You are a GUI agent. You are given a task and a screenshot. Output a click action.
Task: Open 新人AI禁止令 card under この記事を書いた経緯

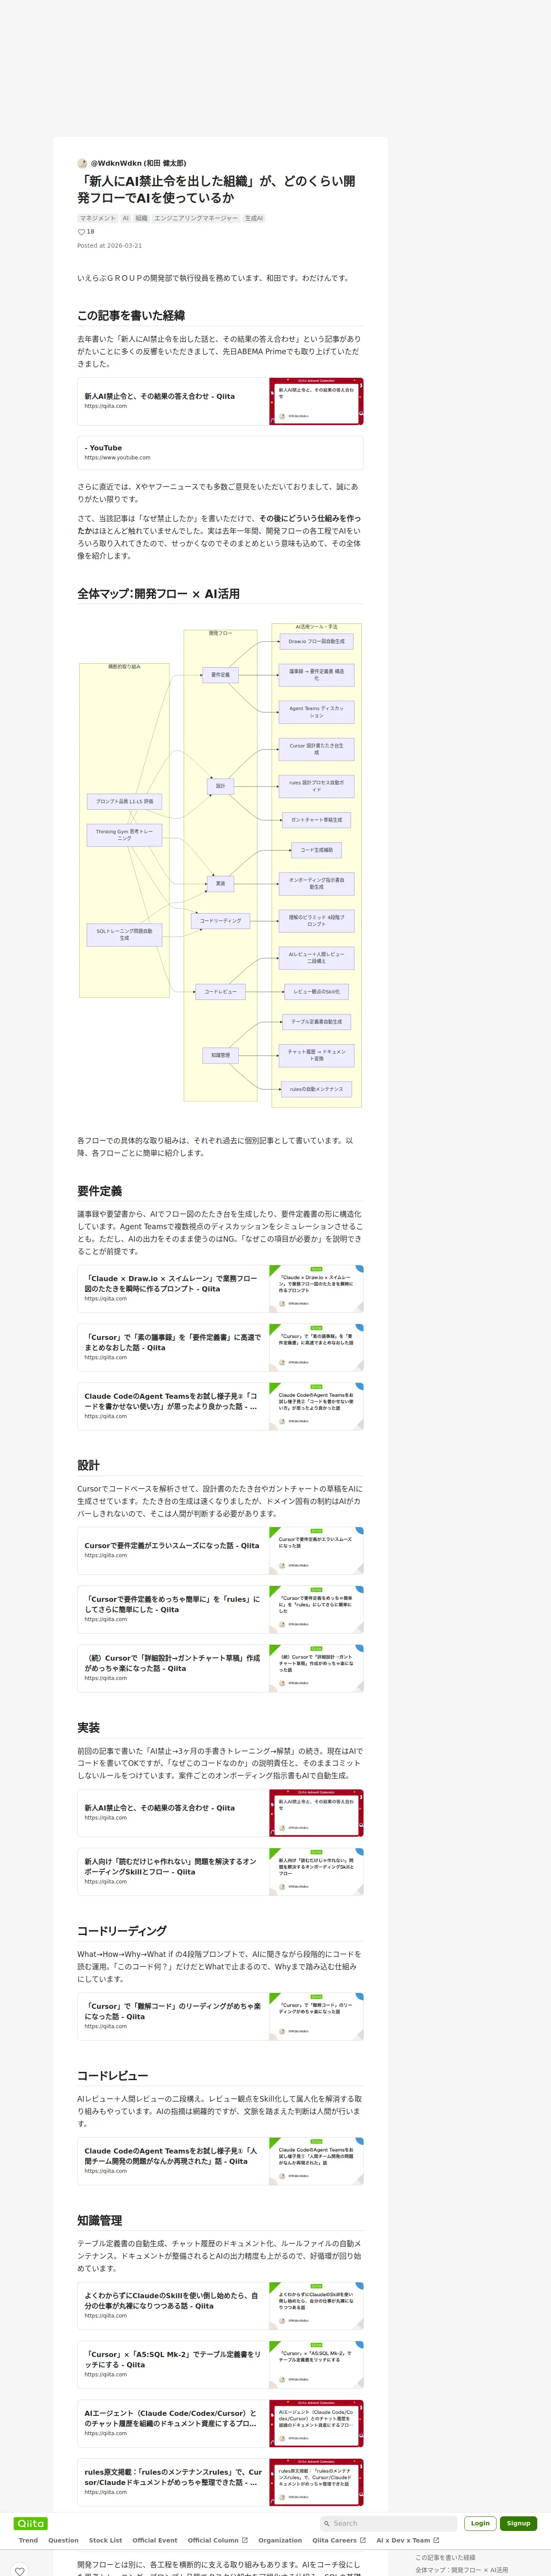coord(220,401)
